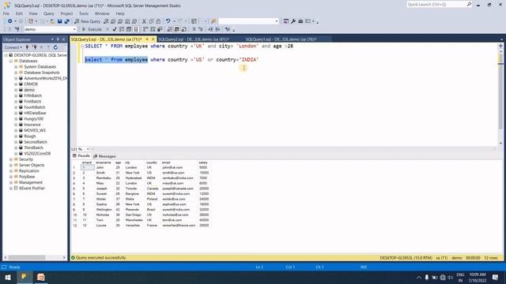Expand the System Databases node
This screenshot has width=506, height=284.
pos(16,66)
